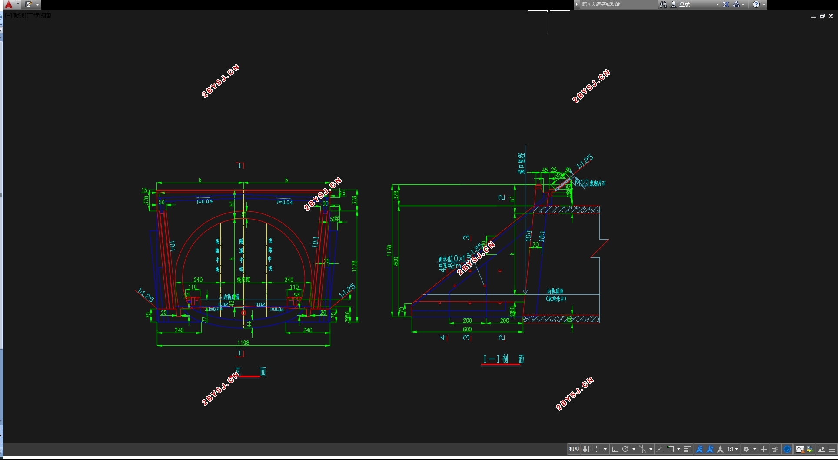Click the viewport [-] control label
This screenshot has width=838, height=460.
9,15
